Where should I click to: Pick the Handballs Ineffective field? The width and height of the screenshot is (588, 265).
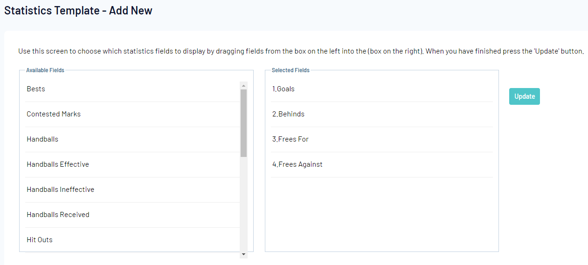coord(61,190)
